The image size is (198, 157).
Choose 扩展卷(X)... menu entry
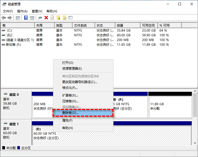click(83, 95)
